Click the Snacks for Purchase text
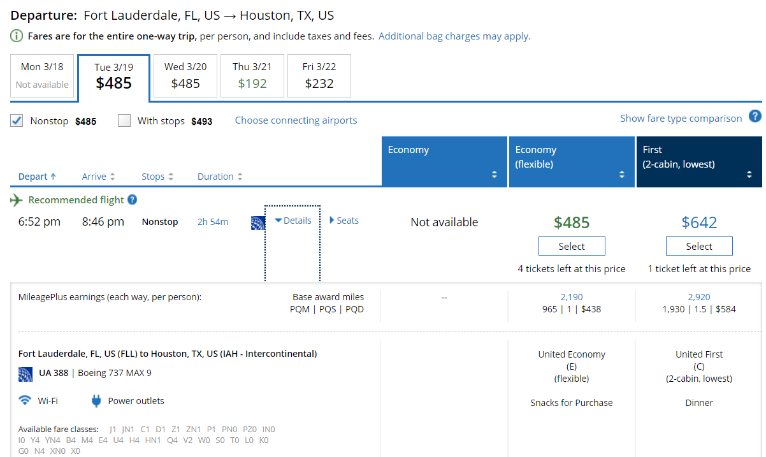This screenshot has width=766, height=457. [x=572, y=403]
